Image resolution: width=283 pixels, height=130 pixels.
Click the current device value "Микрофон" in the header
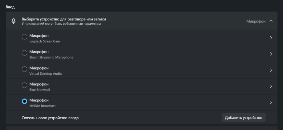(256, 21)
